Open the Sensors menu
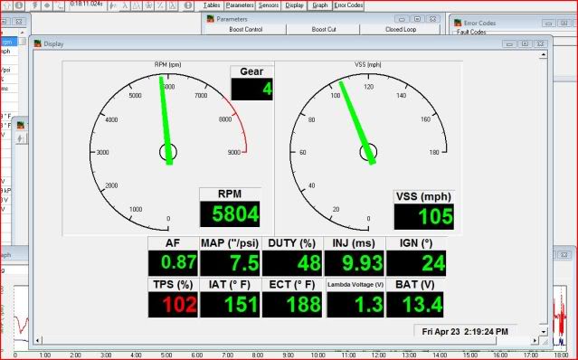 (269, 5)
